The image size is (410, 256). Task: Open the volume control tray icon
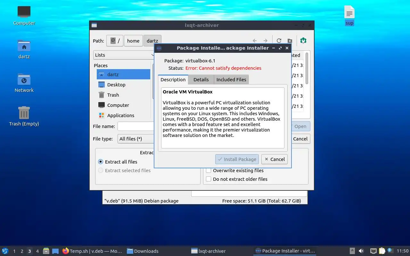point(361,251)
